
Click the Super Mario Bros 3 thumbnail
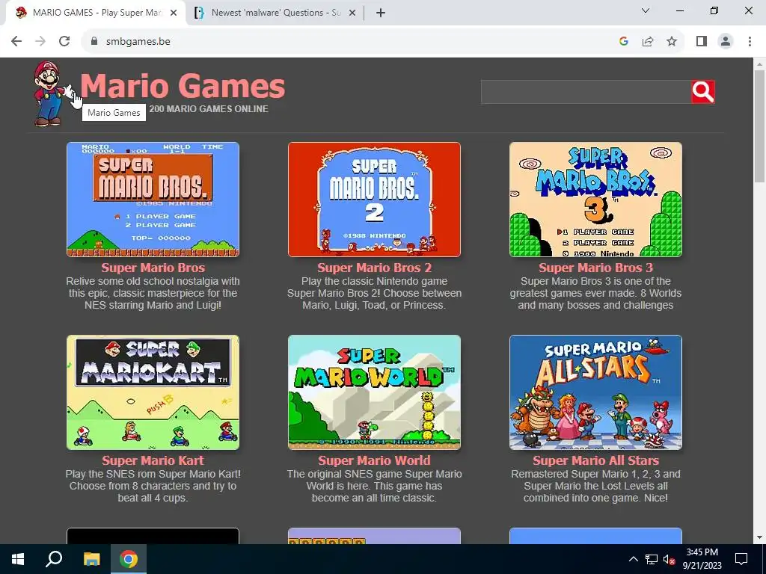coord(595,199)
